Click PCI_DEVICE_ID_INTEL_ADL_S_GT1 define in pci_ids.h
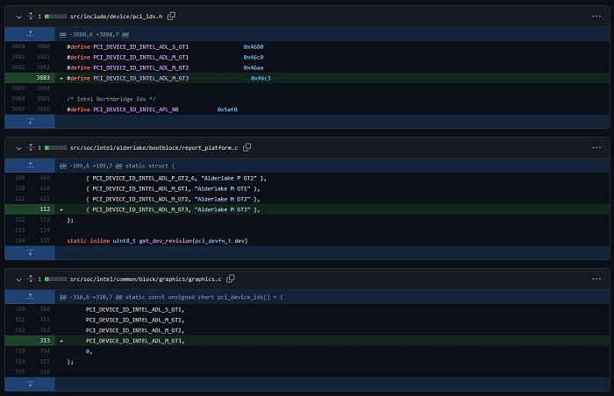Screen dimensions: 614x396 tap(140, 47)
